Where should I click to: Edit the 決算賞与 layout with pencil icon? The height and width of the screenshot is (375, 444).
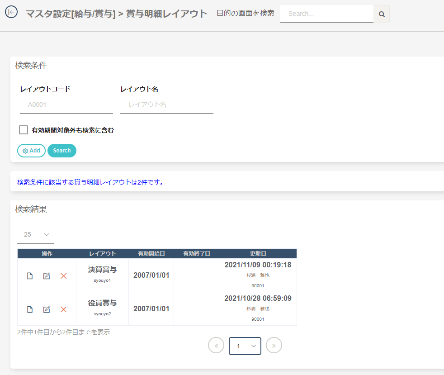47,276
